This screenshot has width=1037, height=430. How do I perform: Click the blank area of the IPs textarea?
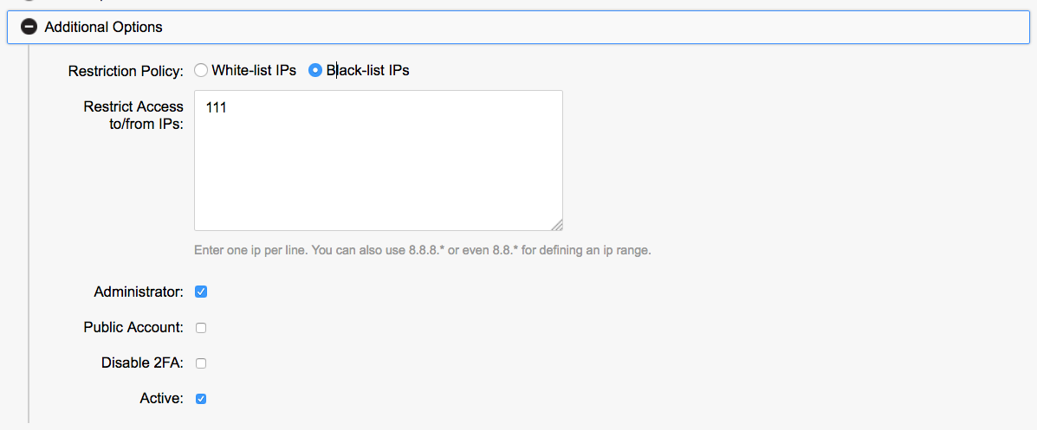(378, 173)
